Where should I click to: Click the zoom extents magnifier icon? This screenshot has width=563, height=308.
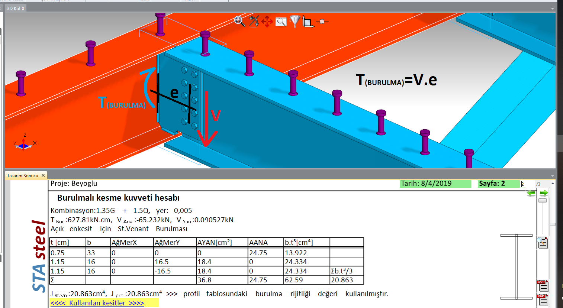[239, 21]
